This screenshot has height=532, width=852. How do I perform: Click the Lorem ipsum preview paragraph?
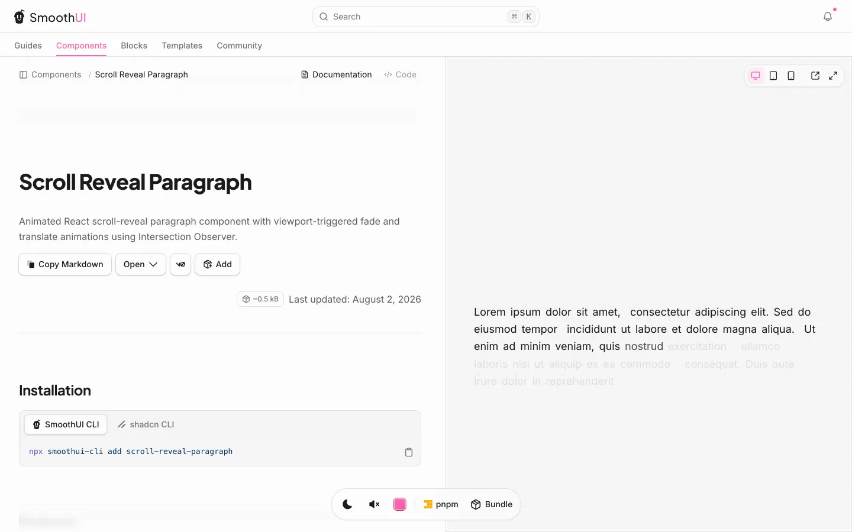pyautogui.click(x=645, y=346)
